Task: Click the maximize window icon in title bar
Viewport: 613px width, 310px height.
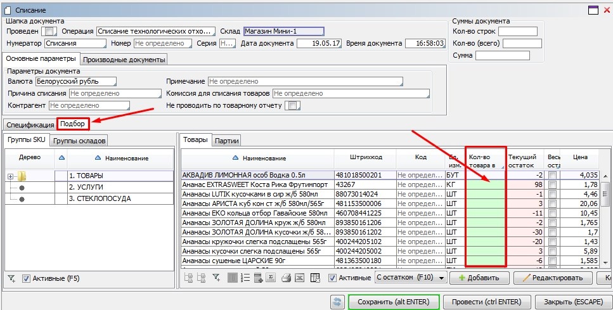Action: (593, 10)
